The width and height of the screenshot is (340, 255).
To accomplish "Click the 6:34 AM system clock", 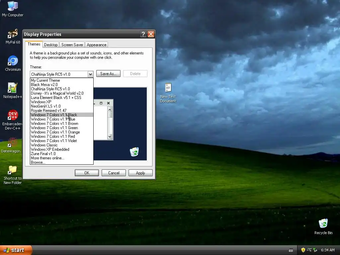I will [x=328, y=250].
